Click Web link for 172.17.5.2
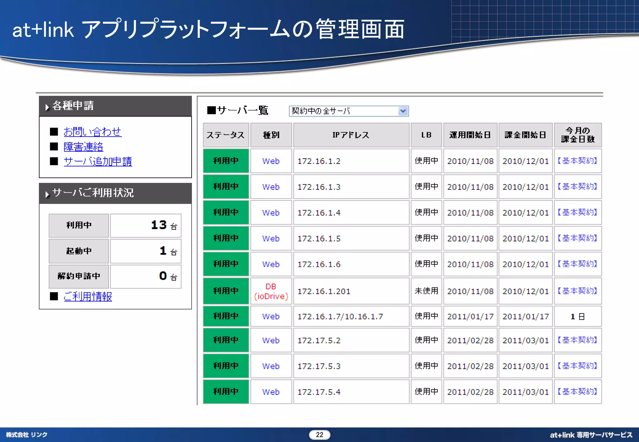The height and width of the screenshot is (442, 639). tap(271, 340)
